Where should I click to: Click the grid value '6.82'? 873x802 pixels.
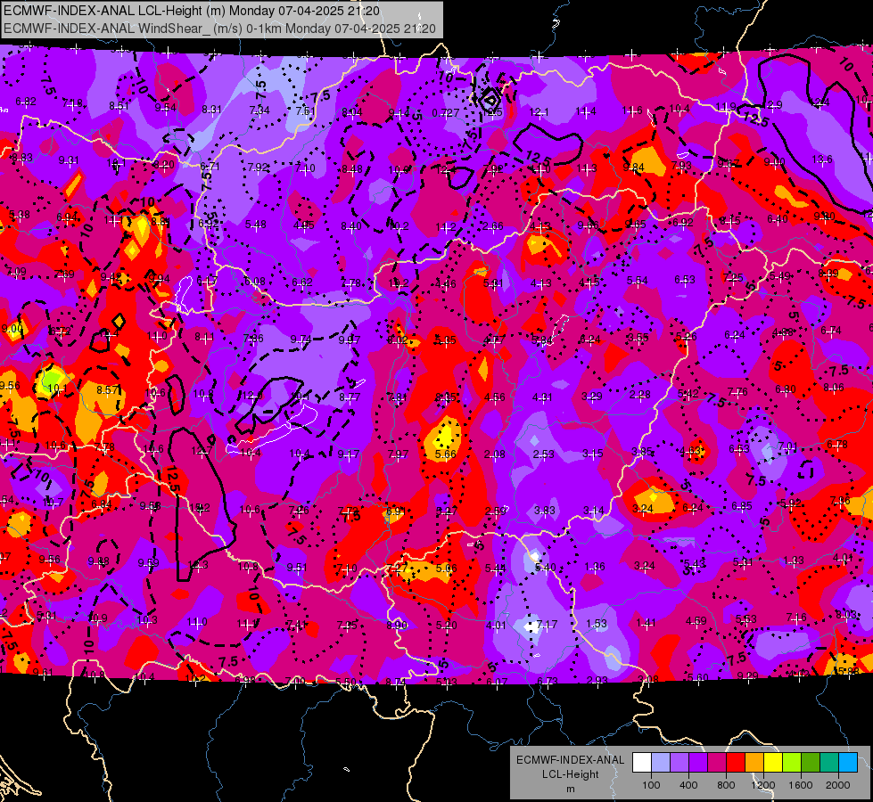pos(26,102)
